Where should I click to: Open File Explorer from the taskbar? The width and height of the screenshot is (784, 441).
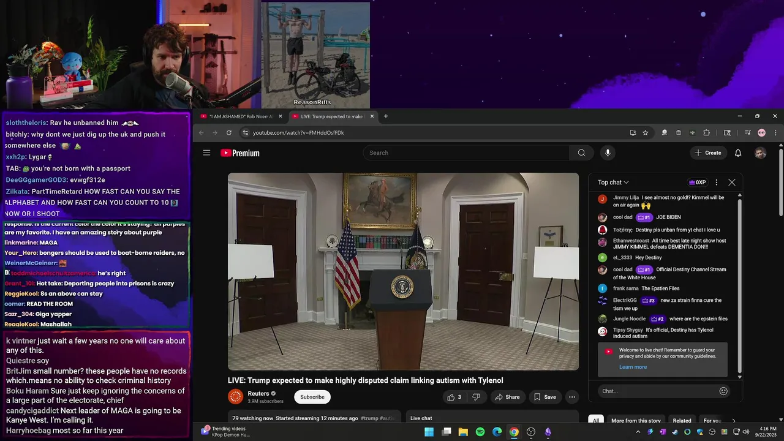click(x=463, y=432)
